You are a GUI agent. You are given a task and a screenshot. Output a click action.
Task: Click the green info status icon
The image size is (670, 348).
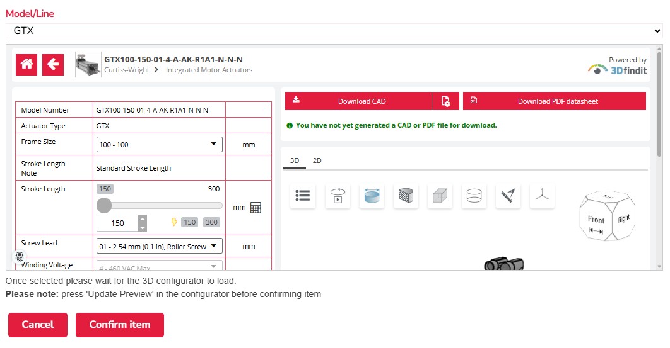[x=290, y=125]
